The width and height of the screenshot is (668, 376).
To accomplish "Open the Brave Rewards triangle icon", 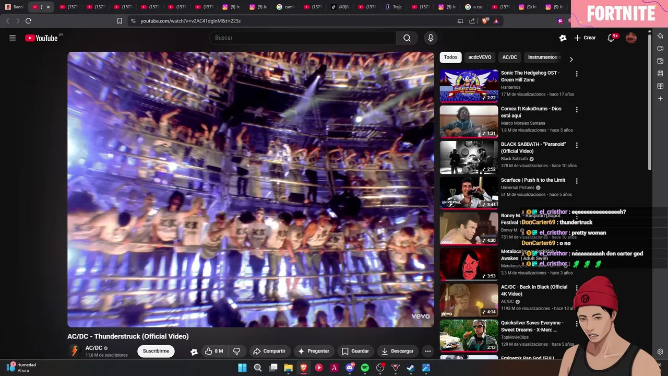I will (x=496, y=21).
